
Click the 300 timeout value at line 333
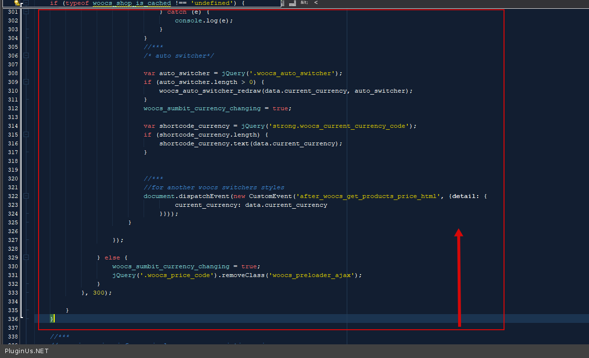[x=99, y=293]
